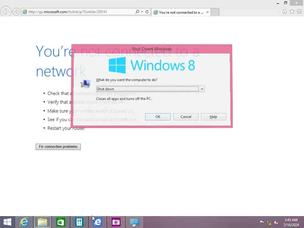Restore down the Internet Explorer window

(x=286, y=3)
